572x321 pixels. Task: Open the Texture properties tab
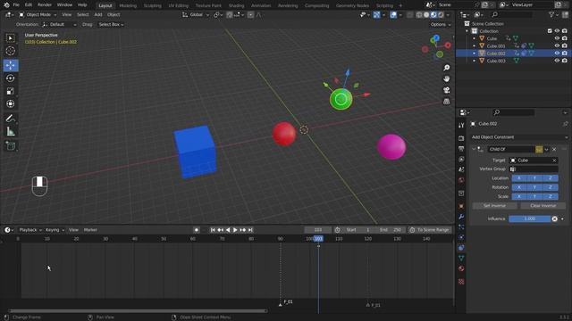(x=461, y=282)
